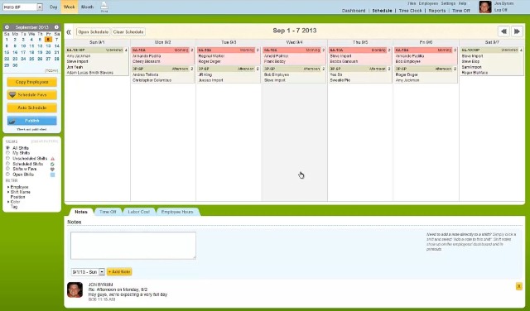Delete Jon Byrum's note with X icon

pyautogui.click(x=519, y=286)
